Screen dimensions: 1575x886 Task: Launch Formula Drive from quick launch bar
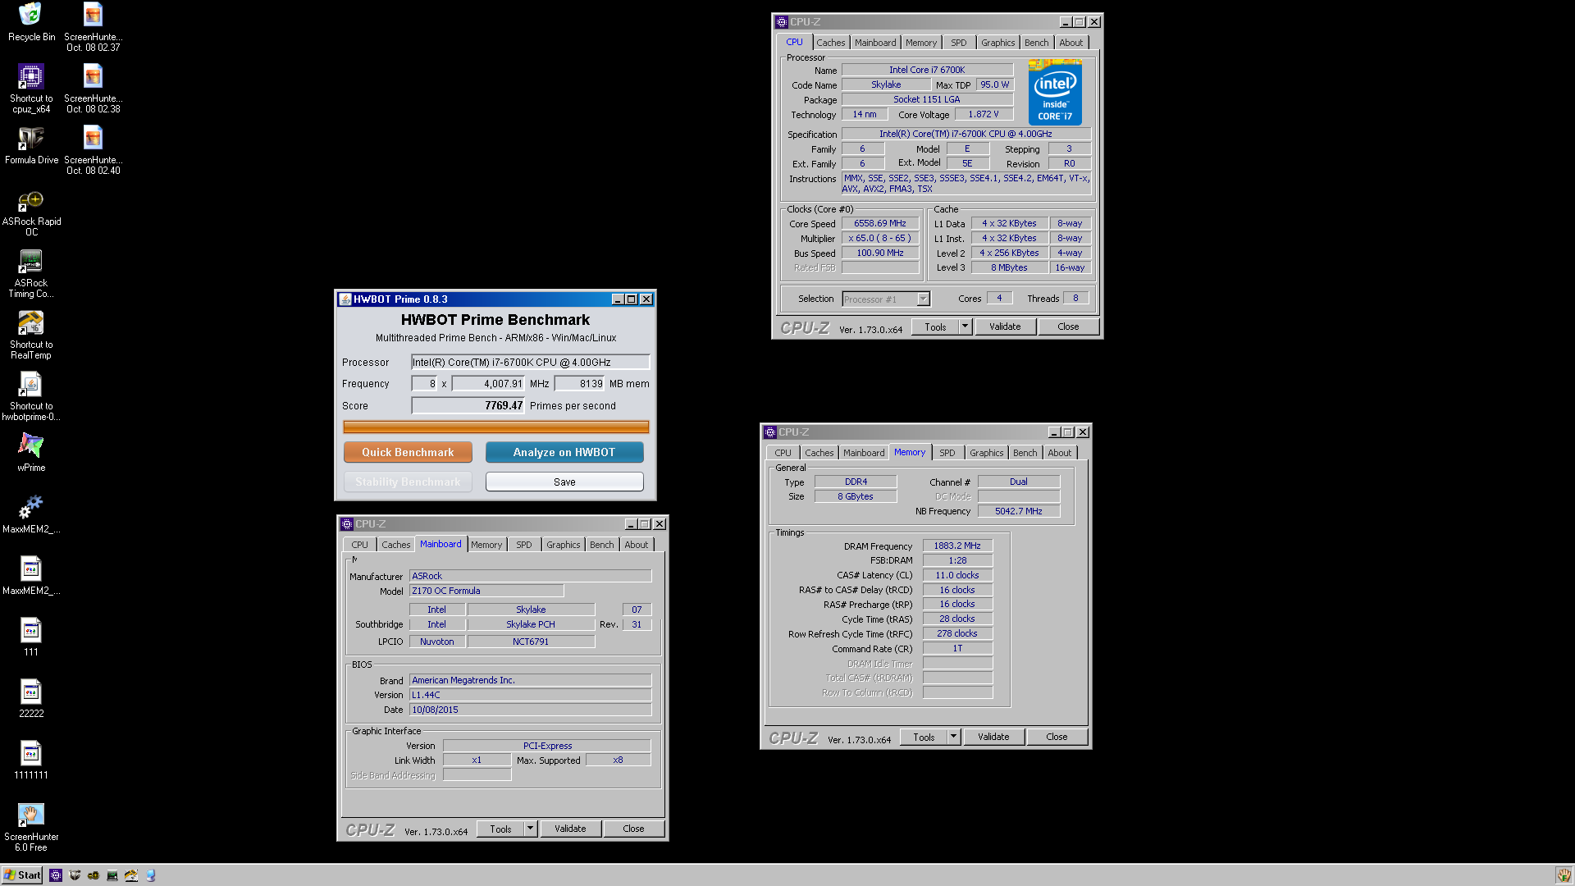(x=75, y=875)
